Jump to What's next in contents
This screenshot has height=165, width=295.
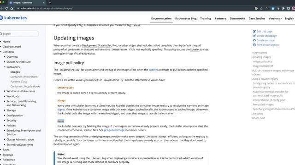258,118
